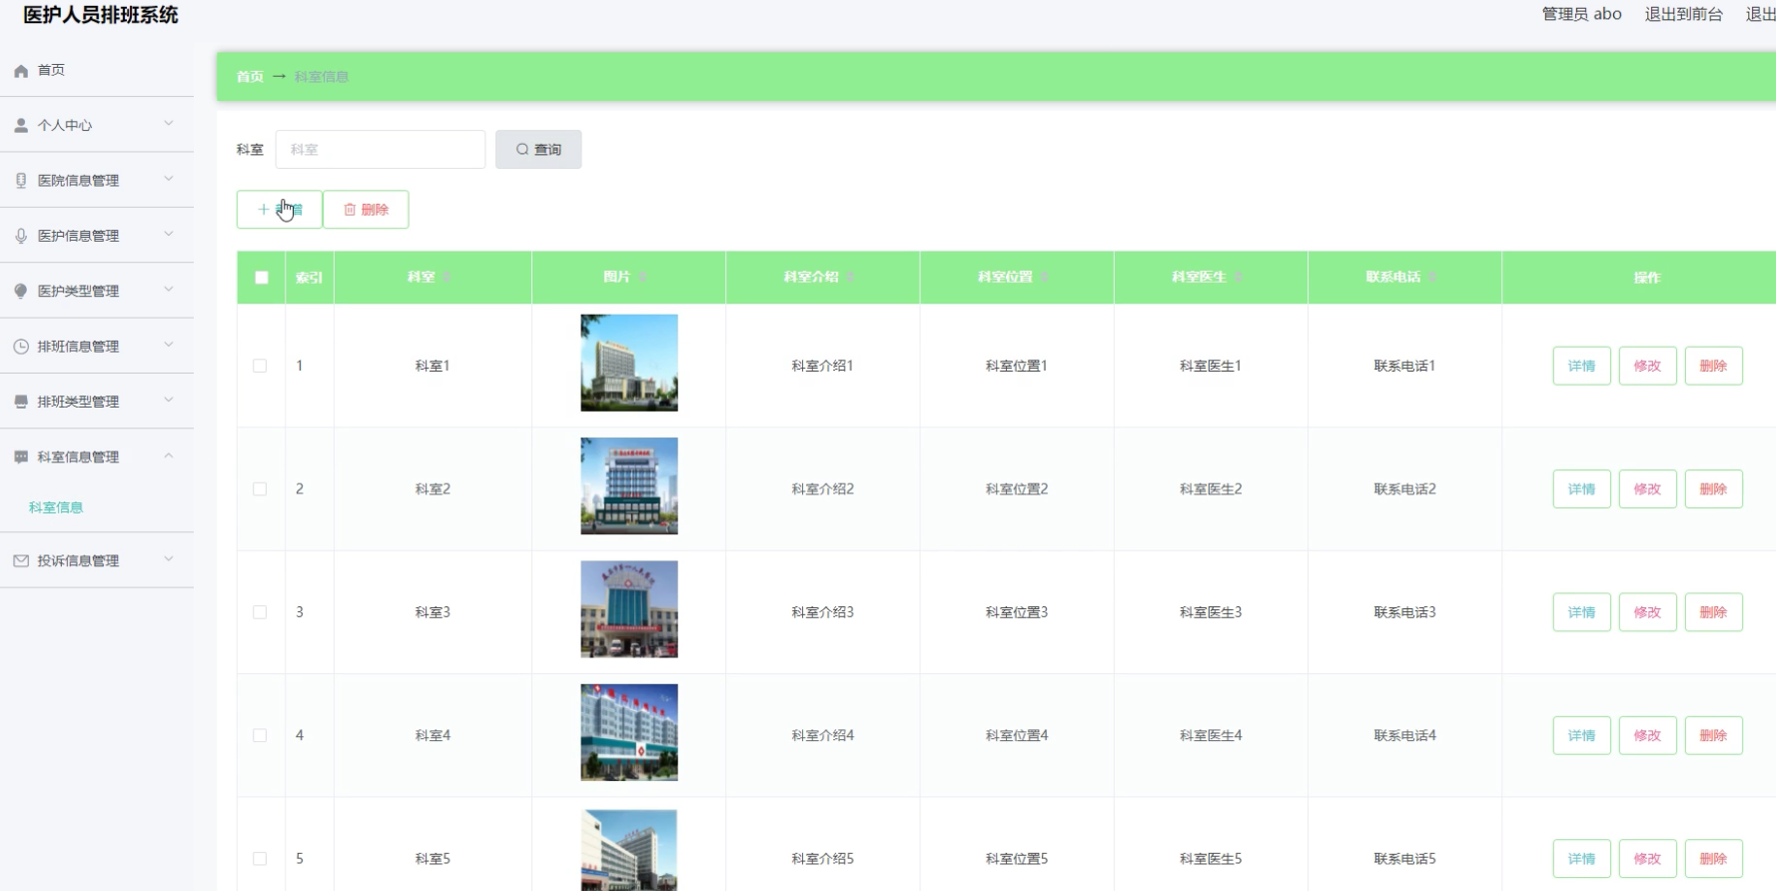Viewport: 1776px width, 891px height.
Task: Click the sort icon on 图片 column header
Action: coord(642,277)
